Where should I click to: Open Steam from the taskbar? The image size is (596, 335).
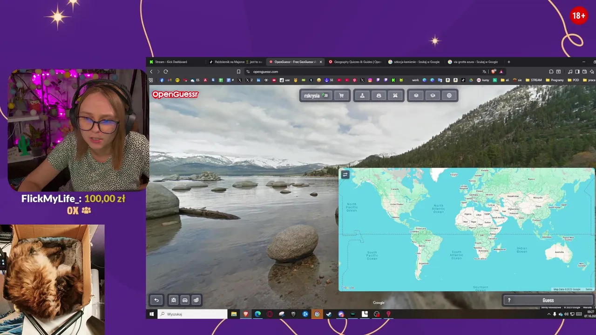click(x=329, y=314)
